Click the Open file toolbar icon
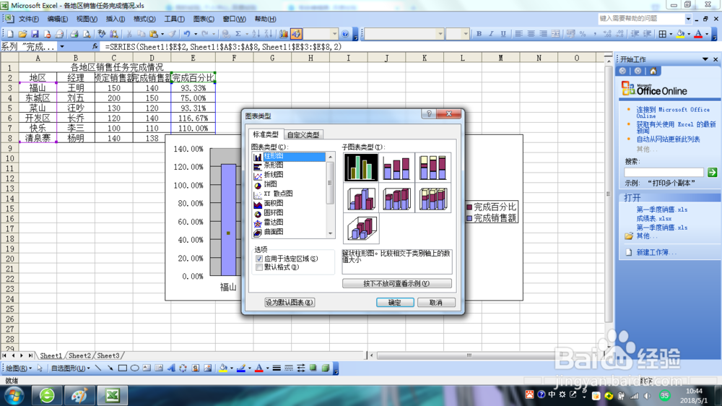Image resolution: width=722 pixels, height=406 pixels. coord(22,34)
